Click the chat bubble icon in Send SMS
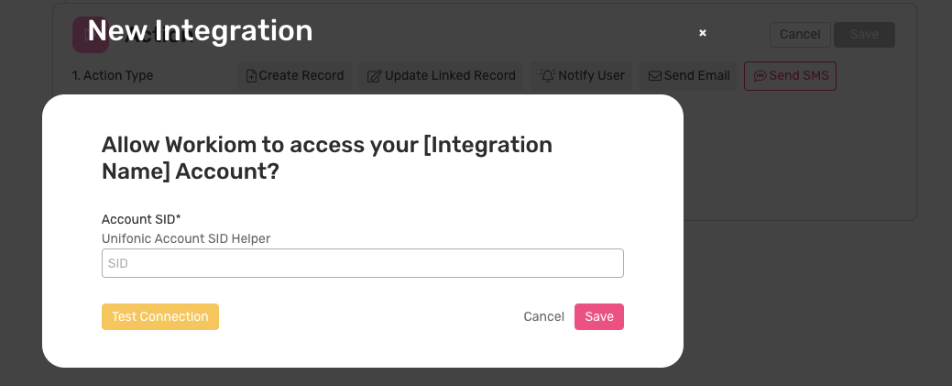 click(x=760, y=76)
